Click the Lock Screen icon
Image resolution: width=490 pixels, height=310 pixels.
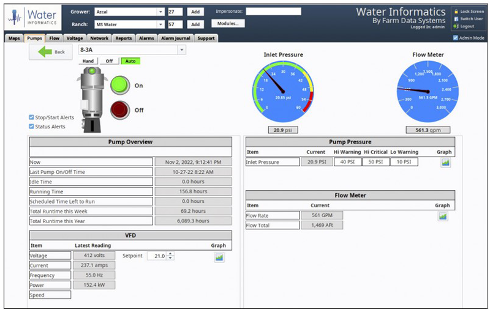click(456, 12)
